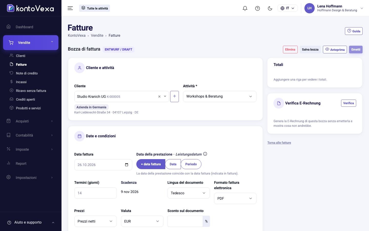Add new client with plus button
The width and height of the screenshot is (369, 231).
coord(175,97)
